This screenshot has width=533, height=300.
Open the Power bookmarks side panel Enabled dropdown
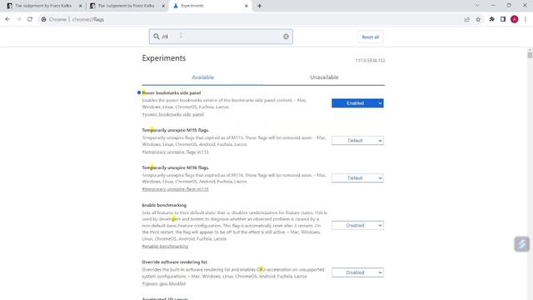point(357,103)
